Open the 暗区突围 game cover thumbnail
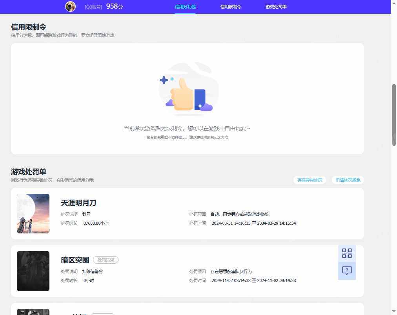397x315 pixels. pos(33,271)
